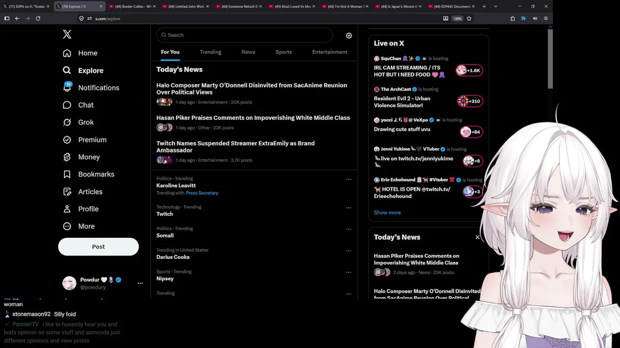Click the X logo in the sidebar

67,34
